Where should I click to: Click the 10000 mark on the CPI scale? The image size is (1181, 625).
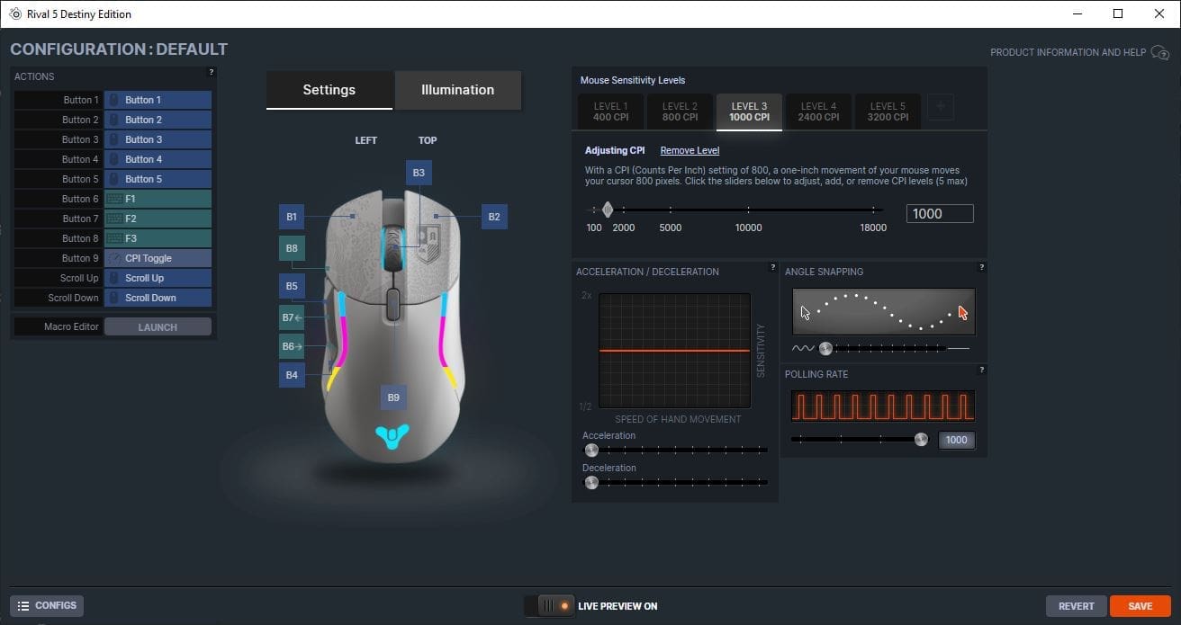click(749, 228)
